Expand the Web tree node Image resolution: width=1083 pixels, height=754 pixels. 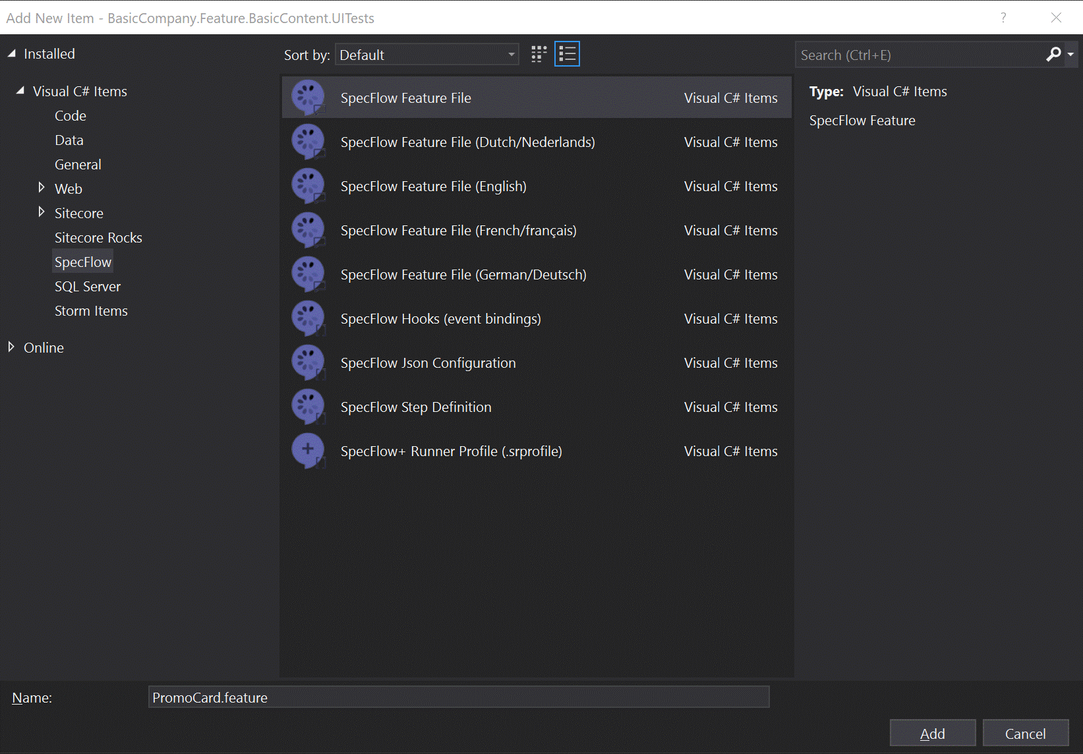(42, 188)
